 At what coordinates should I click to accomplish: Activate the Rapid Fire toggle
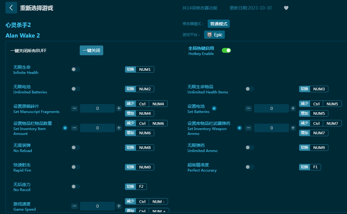(76, 167)
